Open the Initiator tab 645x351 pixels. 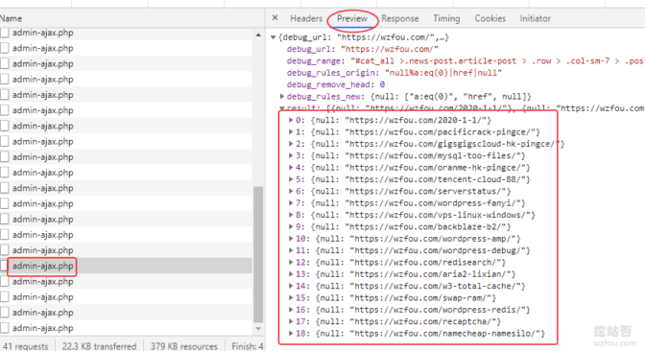pos(536,18)
